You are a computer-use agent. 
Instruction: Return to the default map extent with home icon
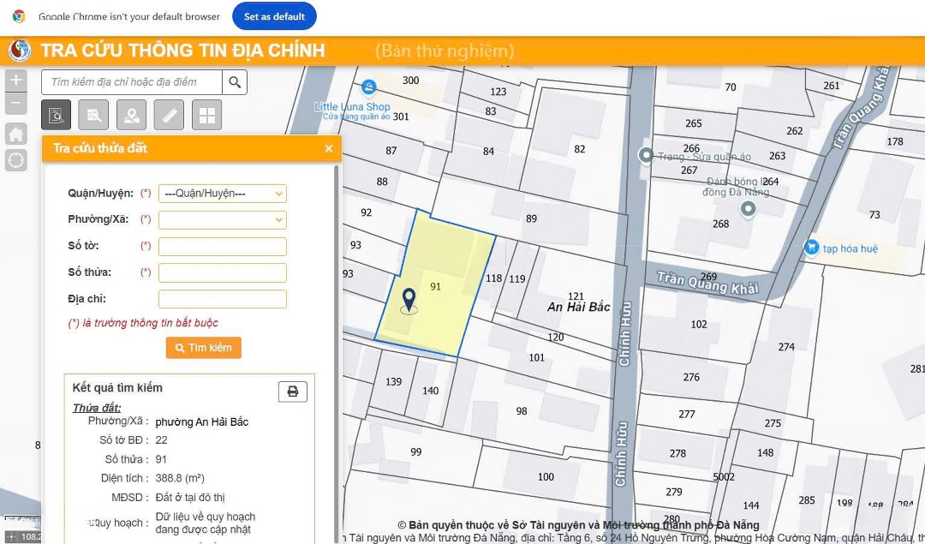click(x=15, y=134)
